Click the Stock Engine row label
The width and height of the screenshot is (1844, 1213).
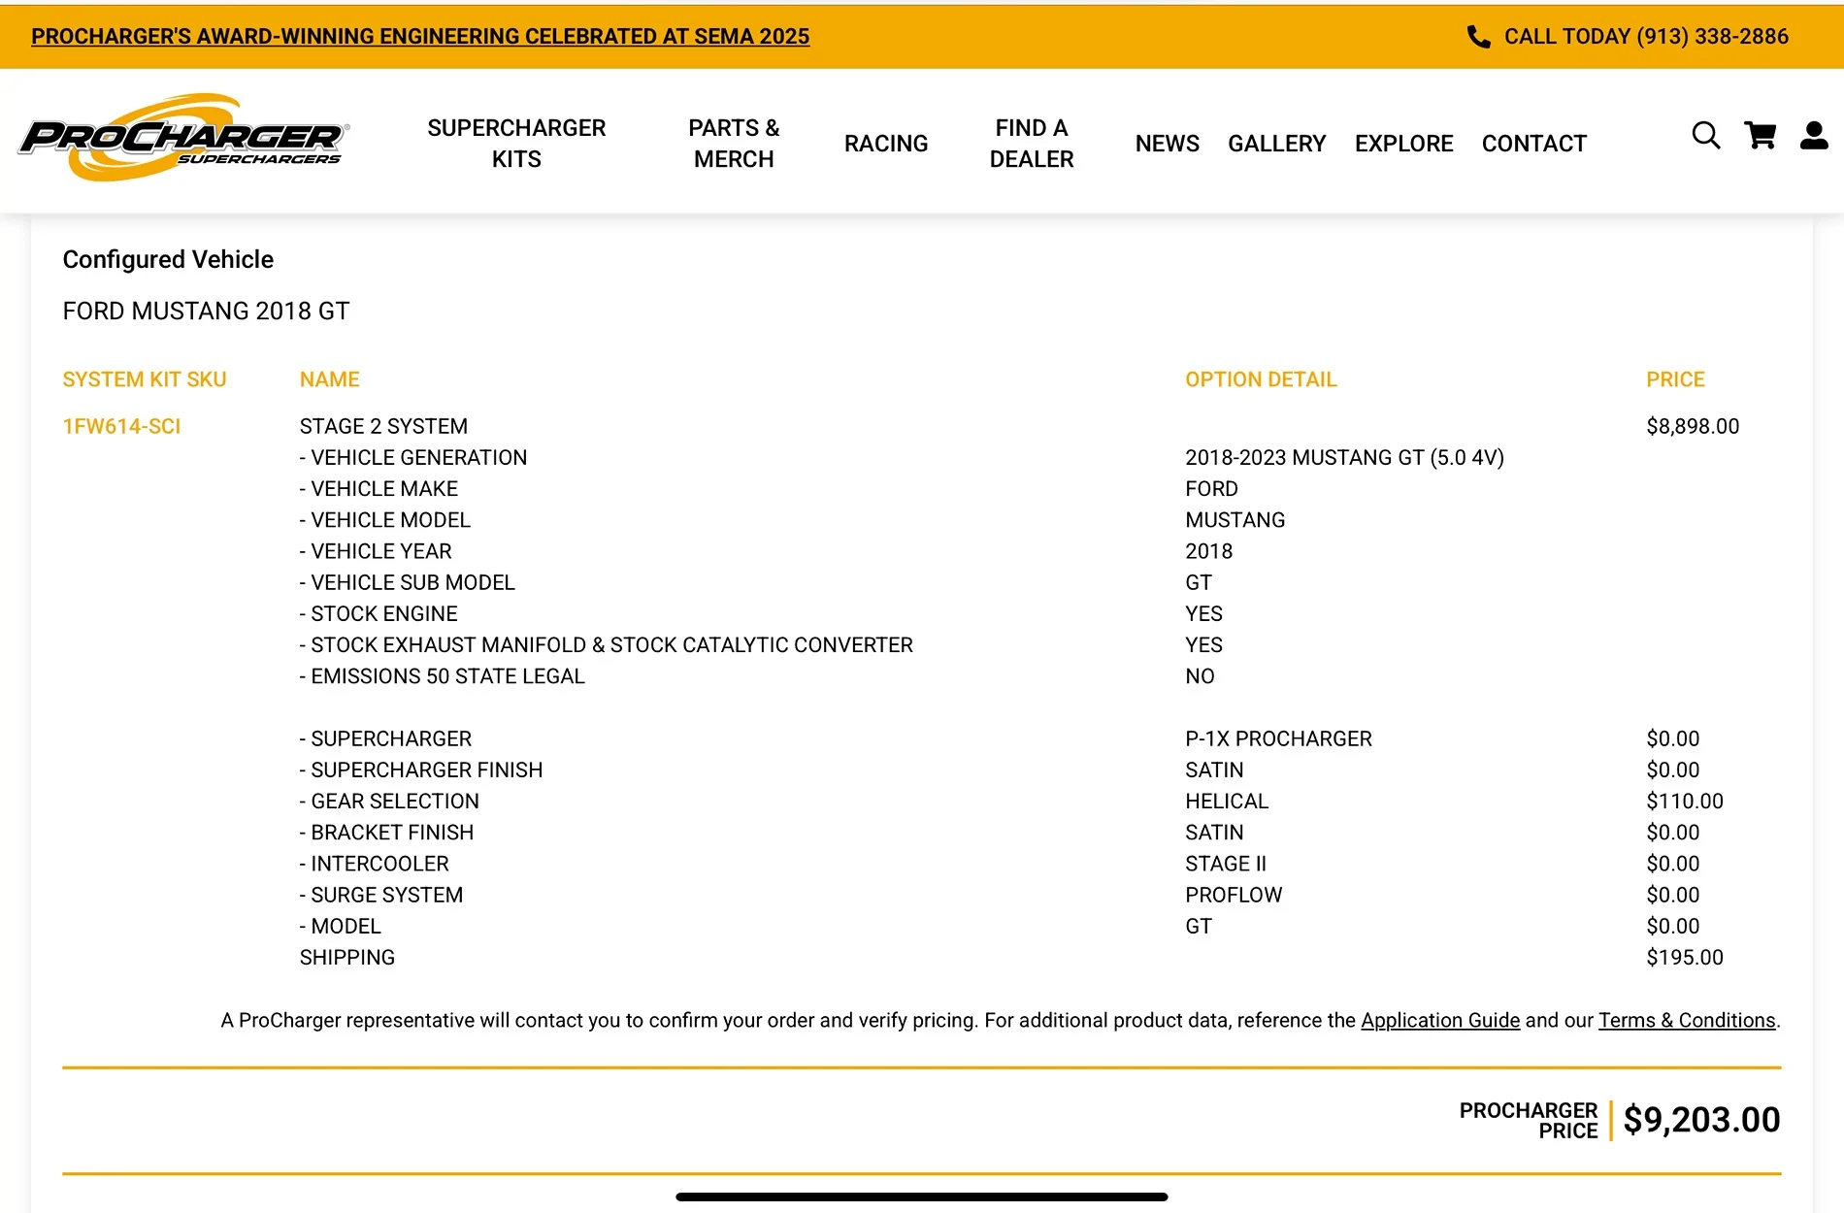point(379,614)
